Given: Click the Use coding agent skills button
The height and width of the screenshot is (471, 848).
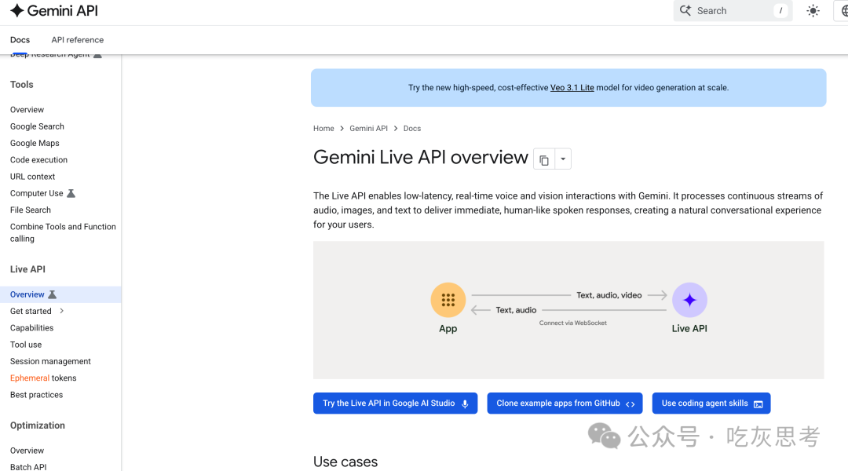Looking at the screenshot, I should (711, 403).
